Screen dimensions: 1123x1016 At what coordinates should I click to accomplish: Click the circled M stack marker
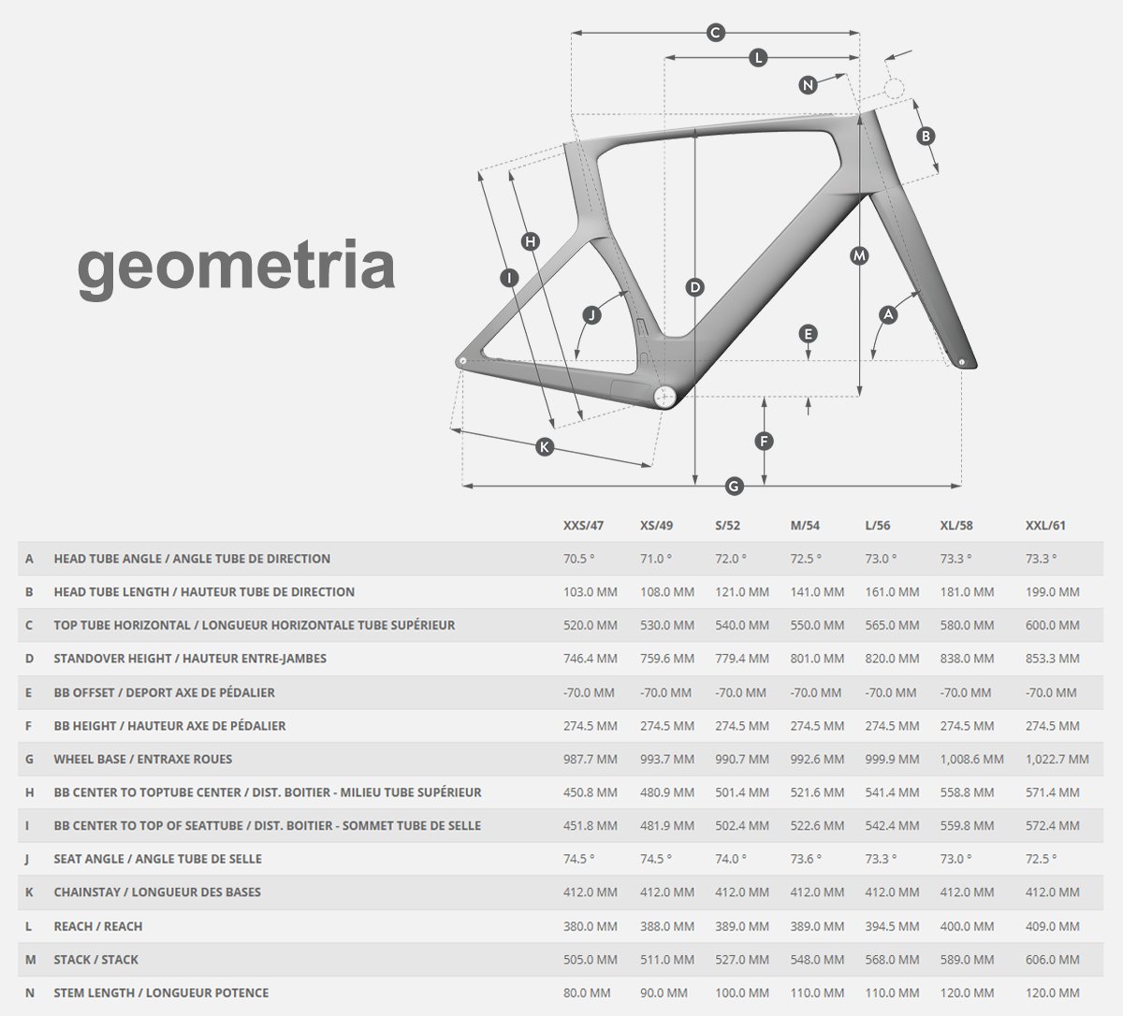pyautogui.click(x=859, y=255)
